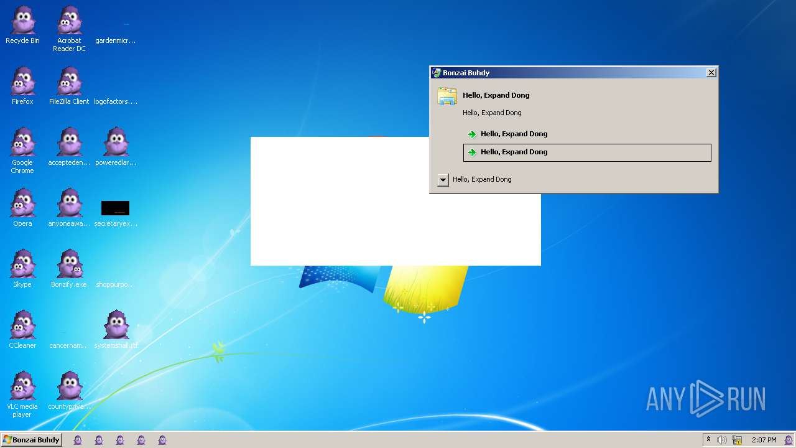Close the Bonzai Buhdy dialog
The width and height of the screenshot is (796, 448).
click(x=711, y=73)
